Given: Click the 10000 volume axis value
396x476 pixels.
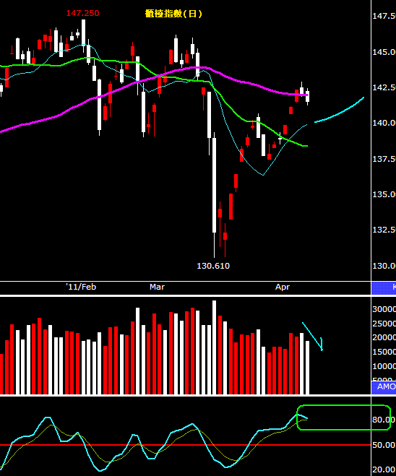Looking at the screenshot, I should coord(384,366).
